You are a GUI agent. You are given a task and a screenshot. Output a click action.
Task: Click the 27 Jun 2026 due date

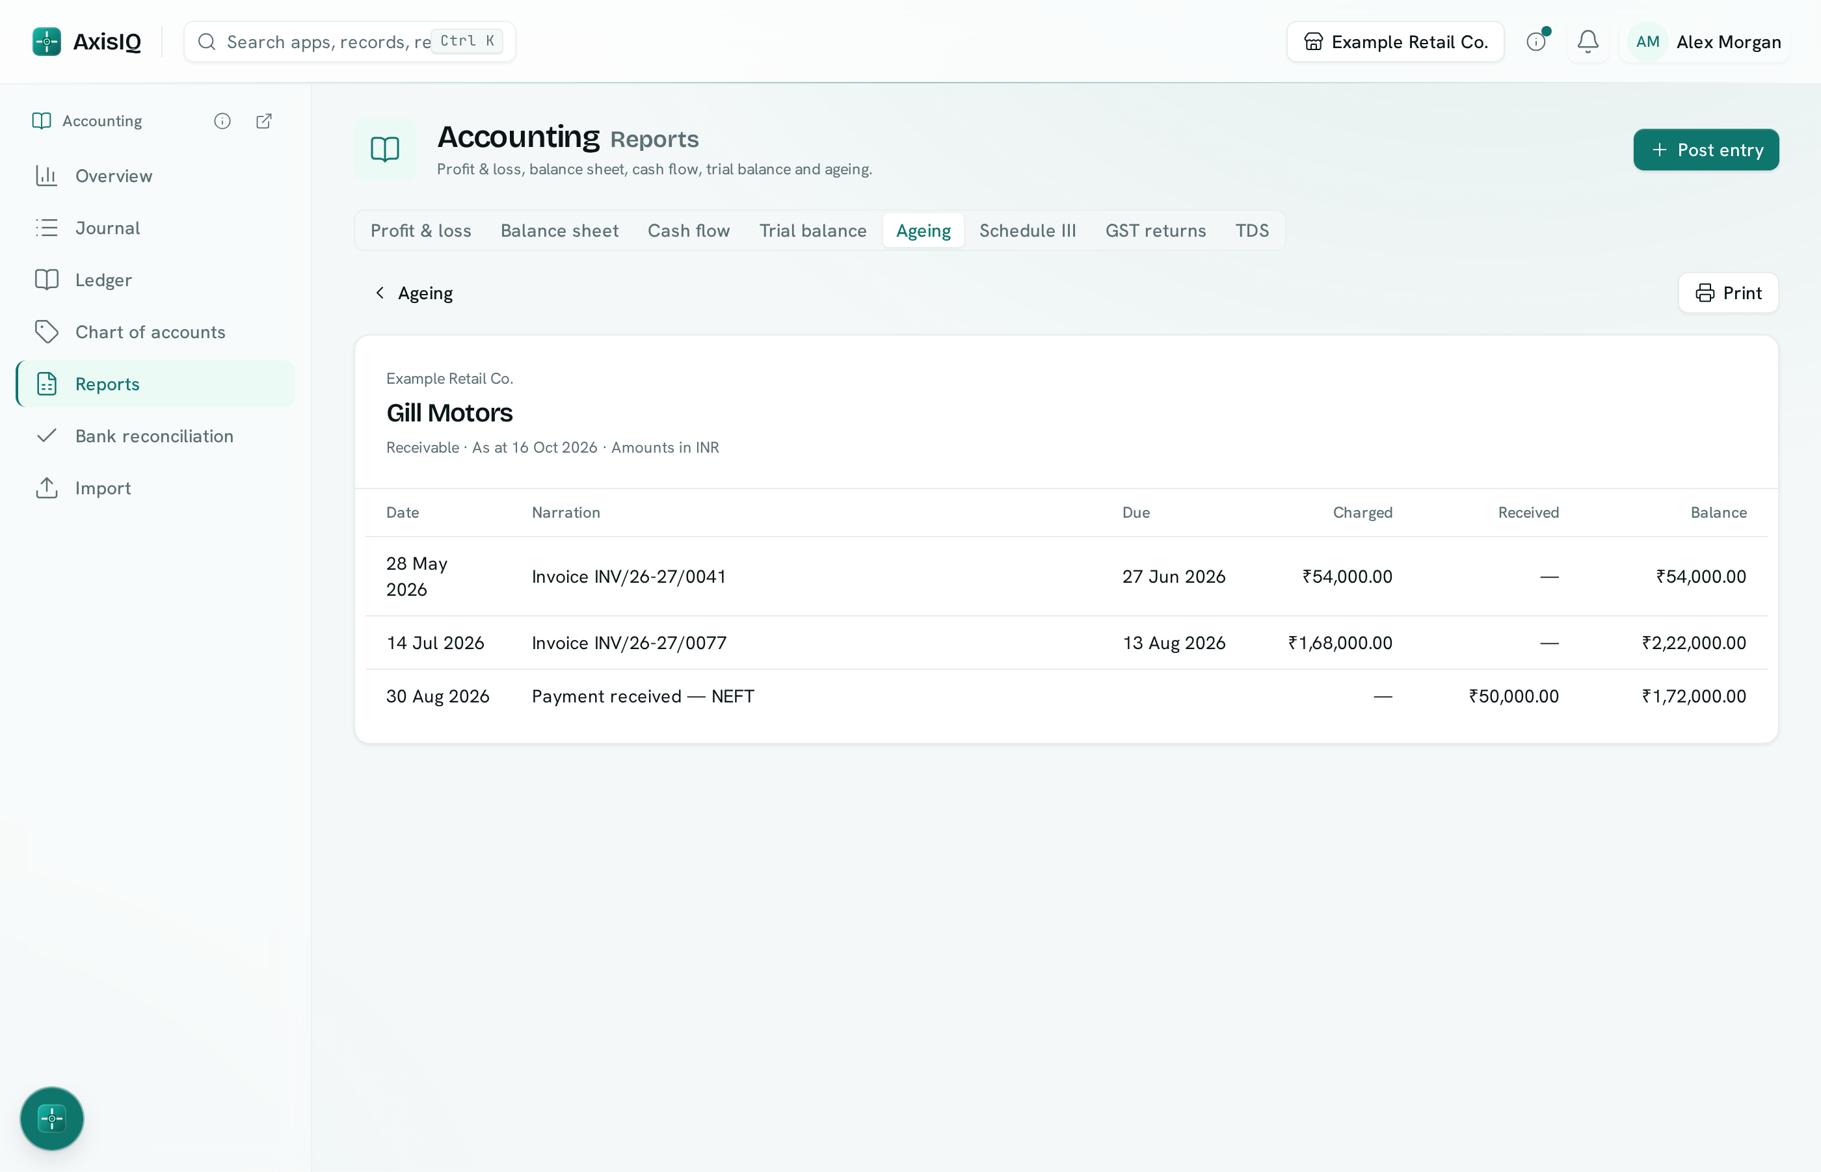[1173, 577]
